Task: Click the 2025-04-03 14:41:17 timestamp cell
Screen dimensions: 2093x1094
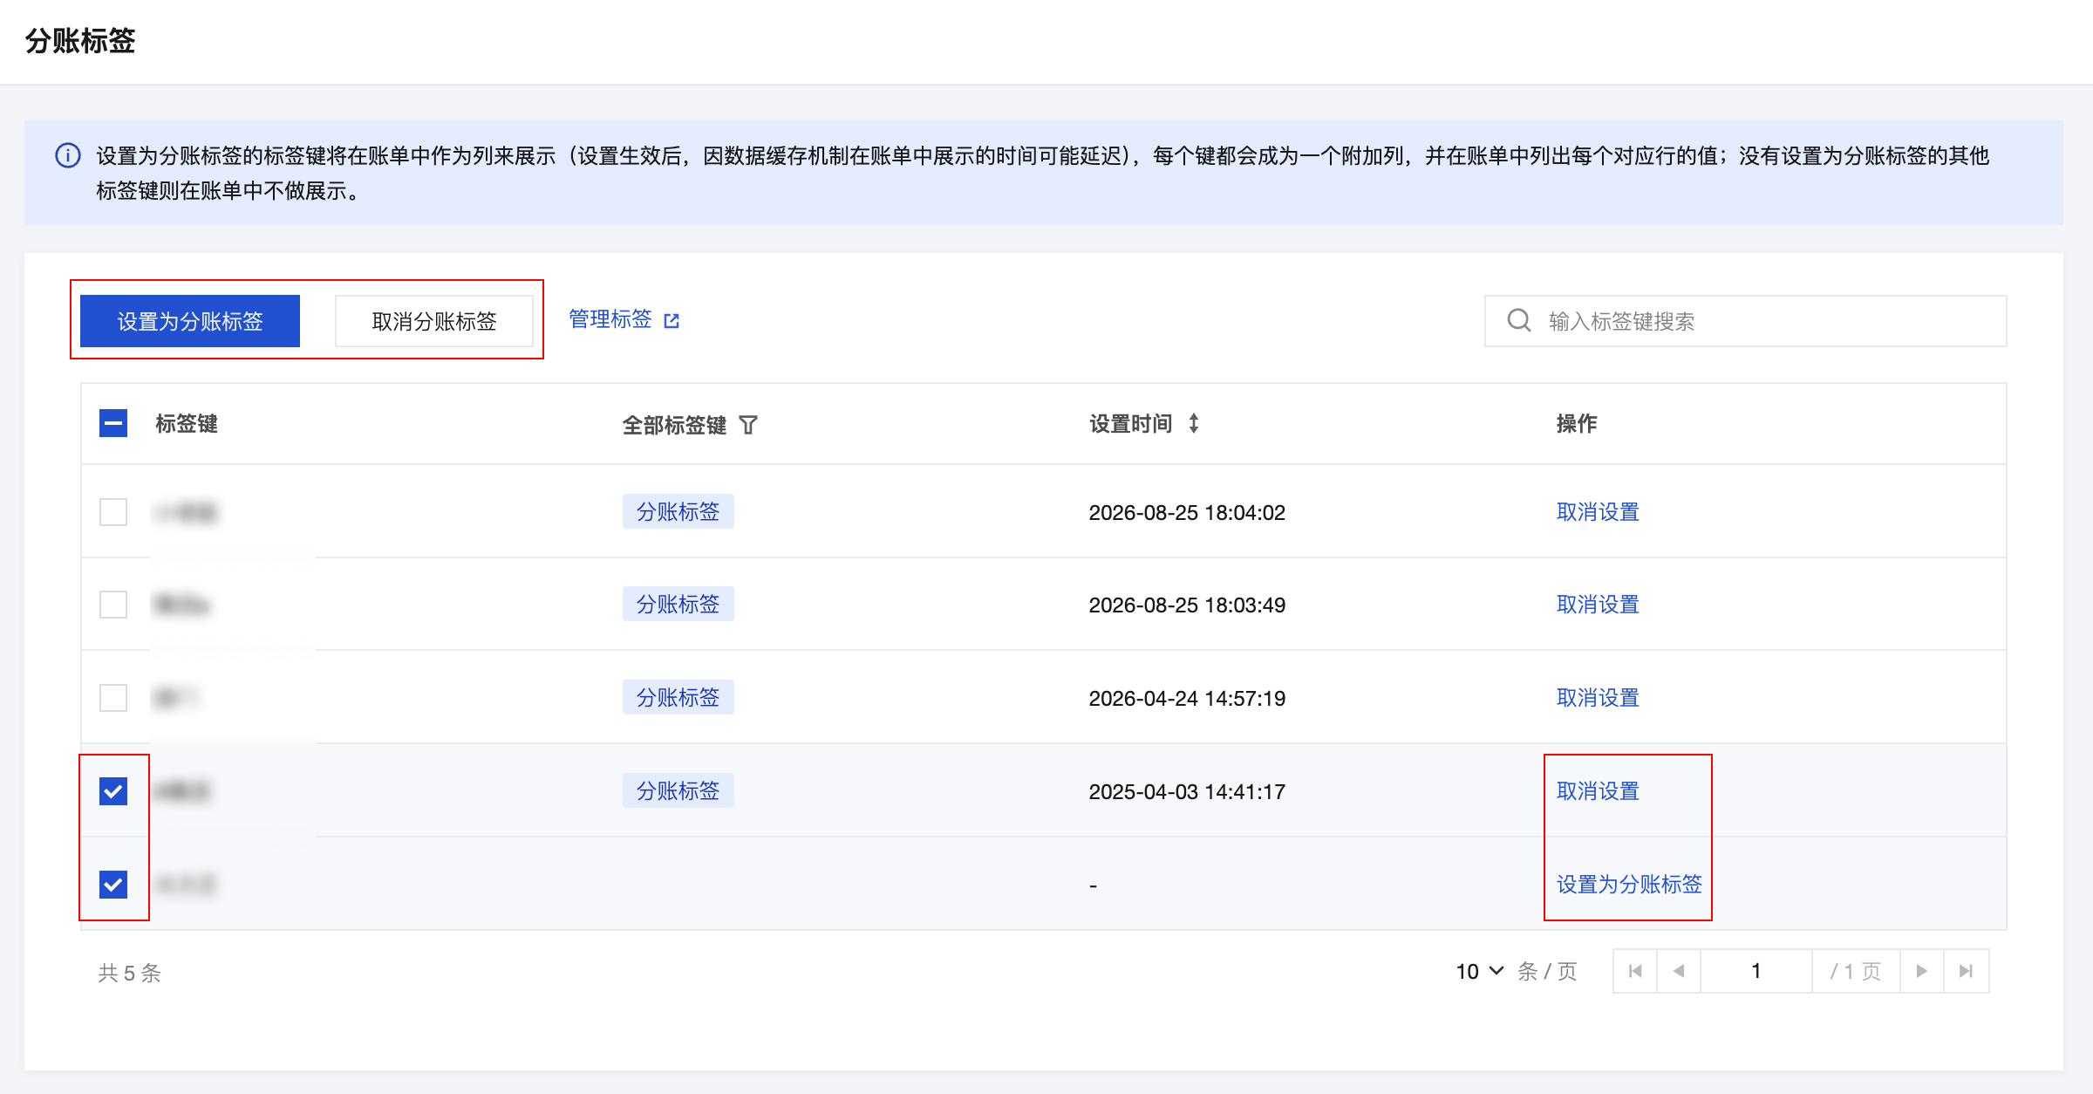Action: pyautogui.click(x=1187, y=791)
